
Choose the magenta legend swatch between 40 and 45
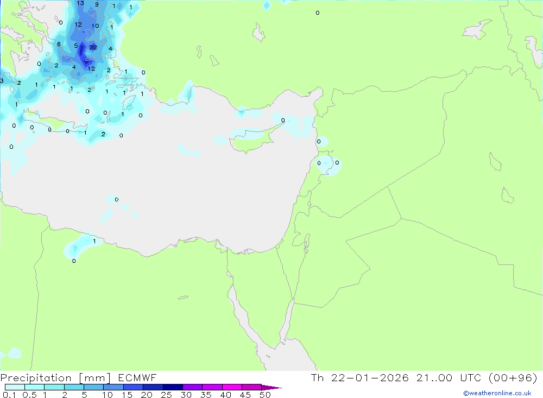click(232, 387)
